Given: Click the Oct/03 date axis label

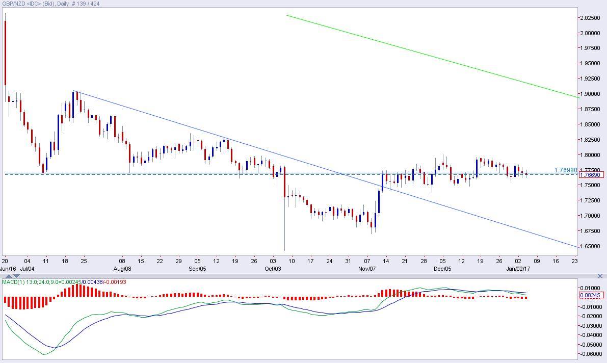Looking at the screenshot, I should pyautogui.click(x=273, y=269).
